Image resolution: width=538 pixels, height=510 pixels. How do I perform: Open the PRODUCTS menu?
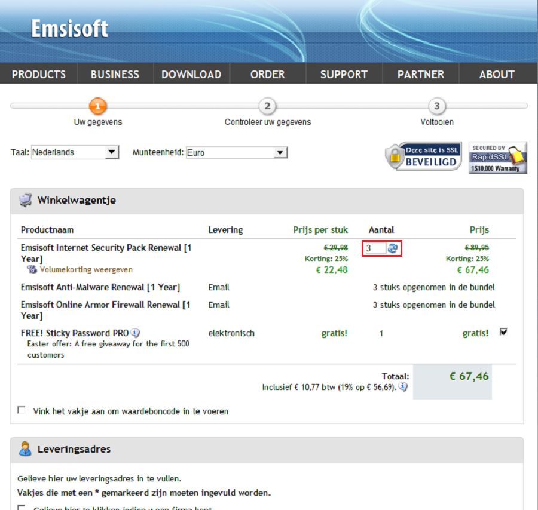pos(39,75)
